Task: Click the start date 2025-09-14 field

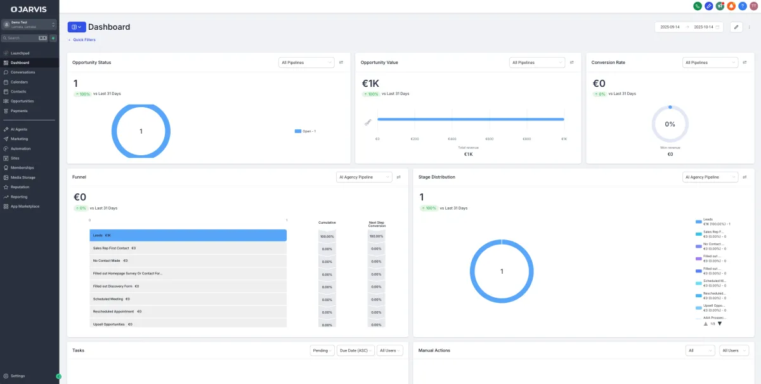Action: click(x=670, y=27)
